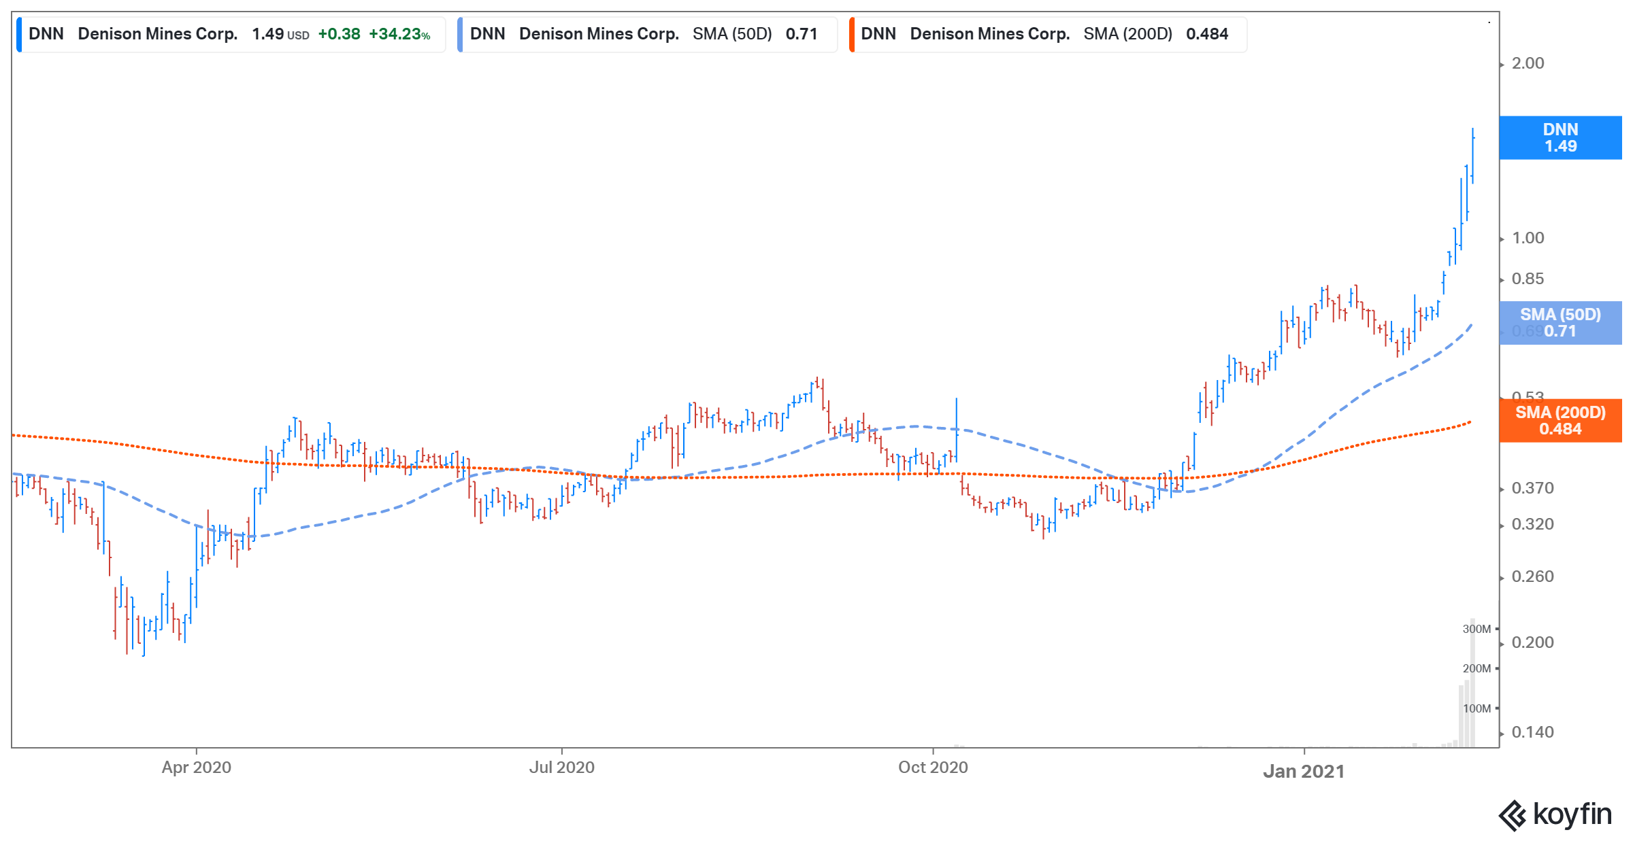Click the Apr 2020 date label
This screenshot has height=843, width=1633.
(x=197, y=768)
